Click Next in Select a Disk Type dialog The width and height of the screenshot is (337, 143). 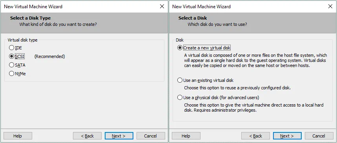pos(119,136)
